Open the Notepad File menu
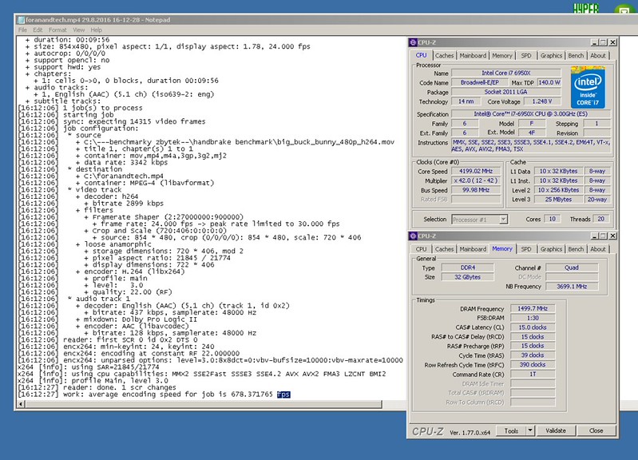The width and height of the screenshot is (638, 460). (x=23, y=30)
